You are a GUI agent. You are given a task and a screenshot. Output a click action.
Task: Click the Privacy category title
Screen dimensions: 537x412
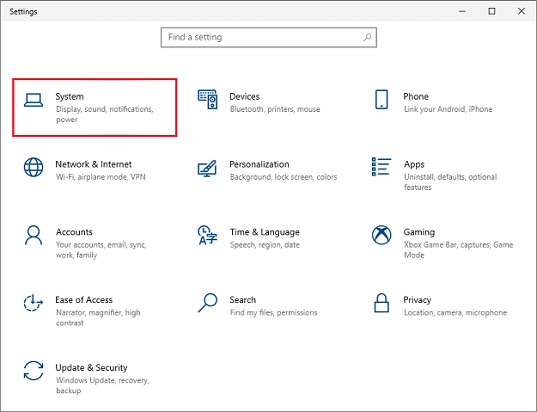click(x=417, y=300)
